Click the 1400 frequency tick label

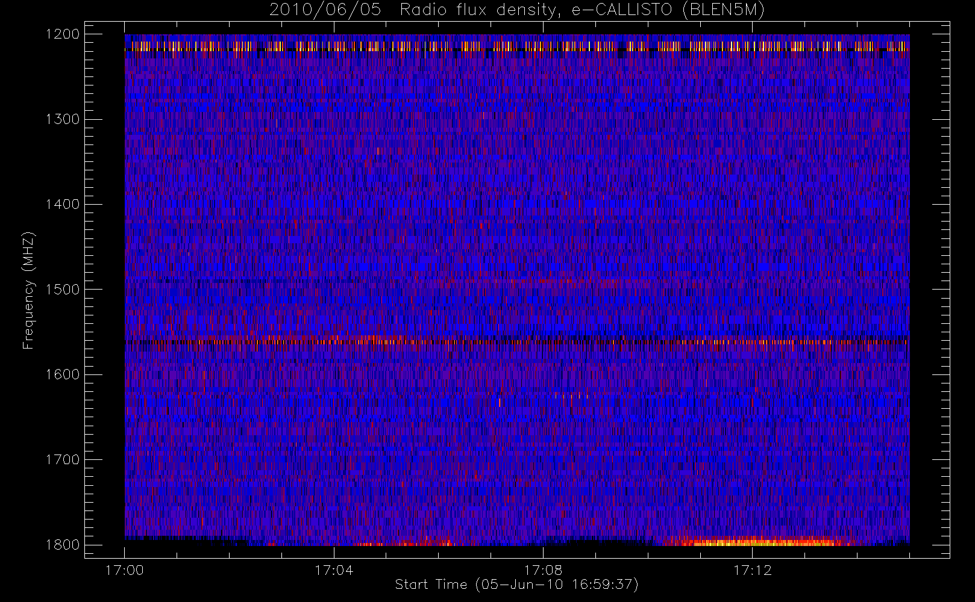[x=63, y=205]
